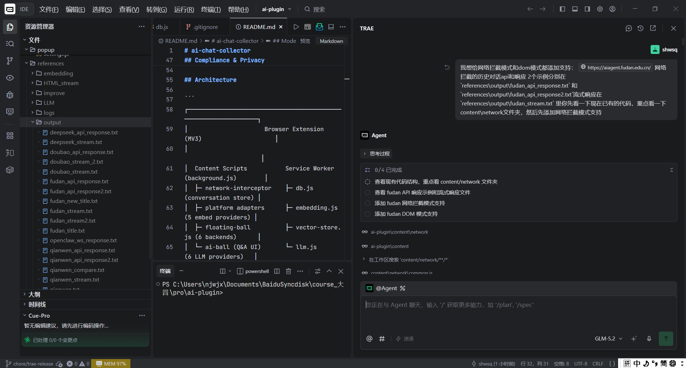Image resolution: width=686 pixels, height=368 pixels.
Task: Switch to db.js editor tab
Action: pyautogui.click(x=161, y=27)
